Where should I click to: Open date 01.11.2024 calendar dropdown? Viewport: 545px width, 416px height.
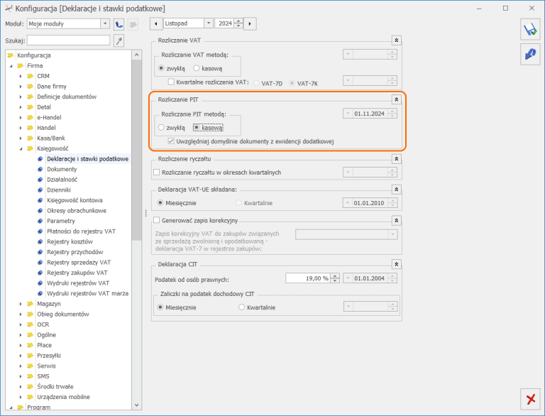coord(348,114)
